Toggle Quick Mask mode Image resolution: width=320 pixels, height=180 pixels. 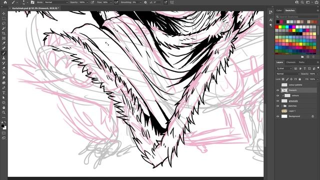(x=3, y=133)
